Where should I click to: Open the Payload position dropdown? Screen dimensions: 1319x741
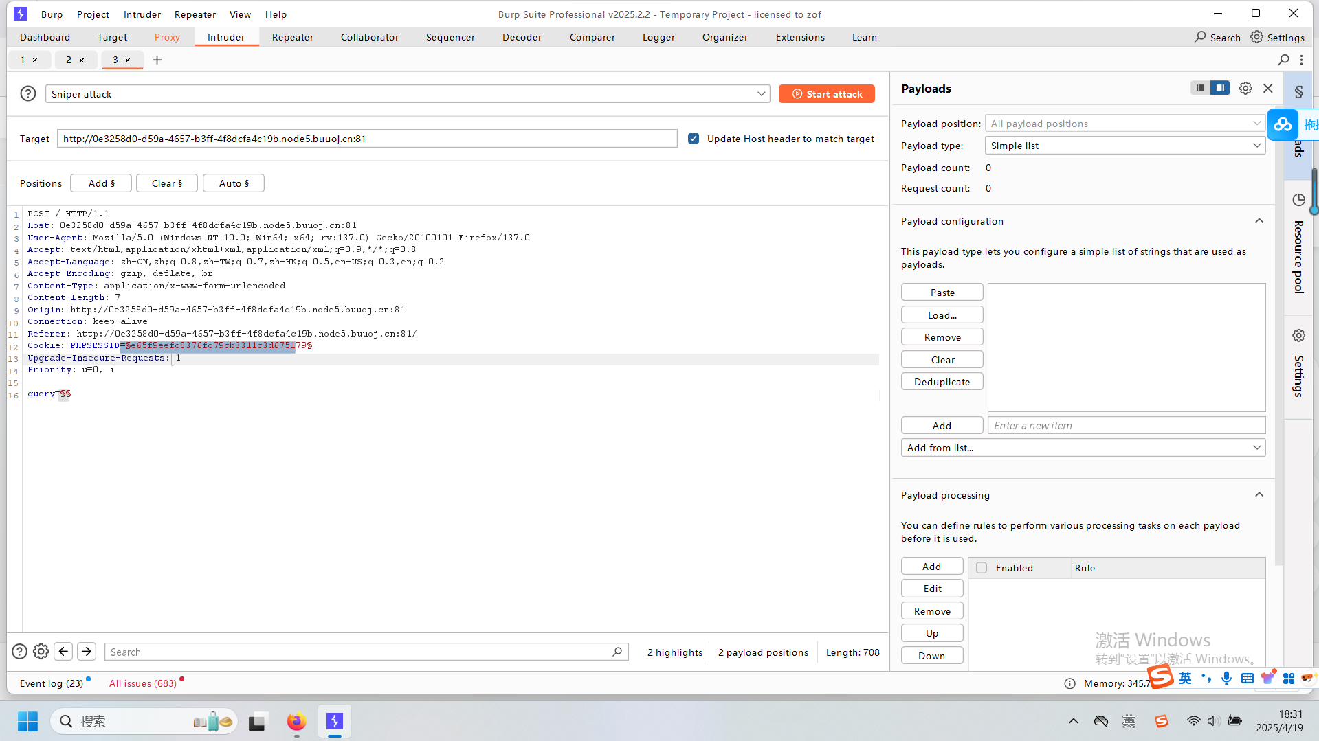(1125, 124)
